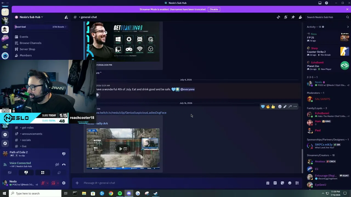Share your screen from voice panel
This screenshot has width=351, height=197.
[x=26, y=173]
